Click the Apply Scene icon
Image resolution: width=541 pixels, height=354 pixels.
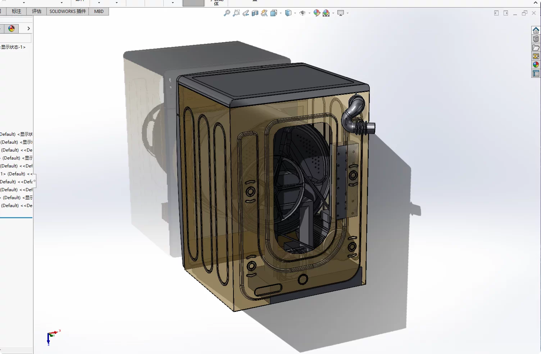point(326,13)
